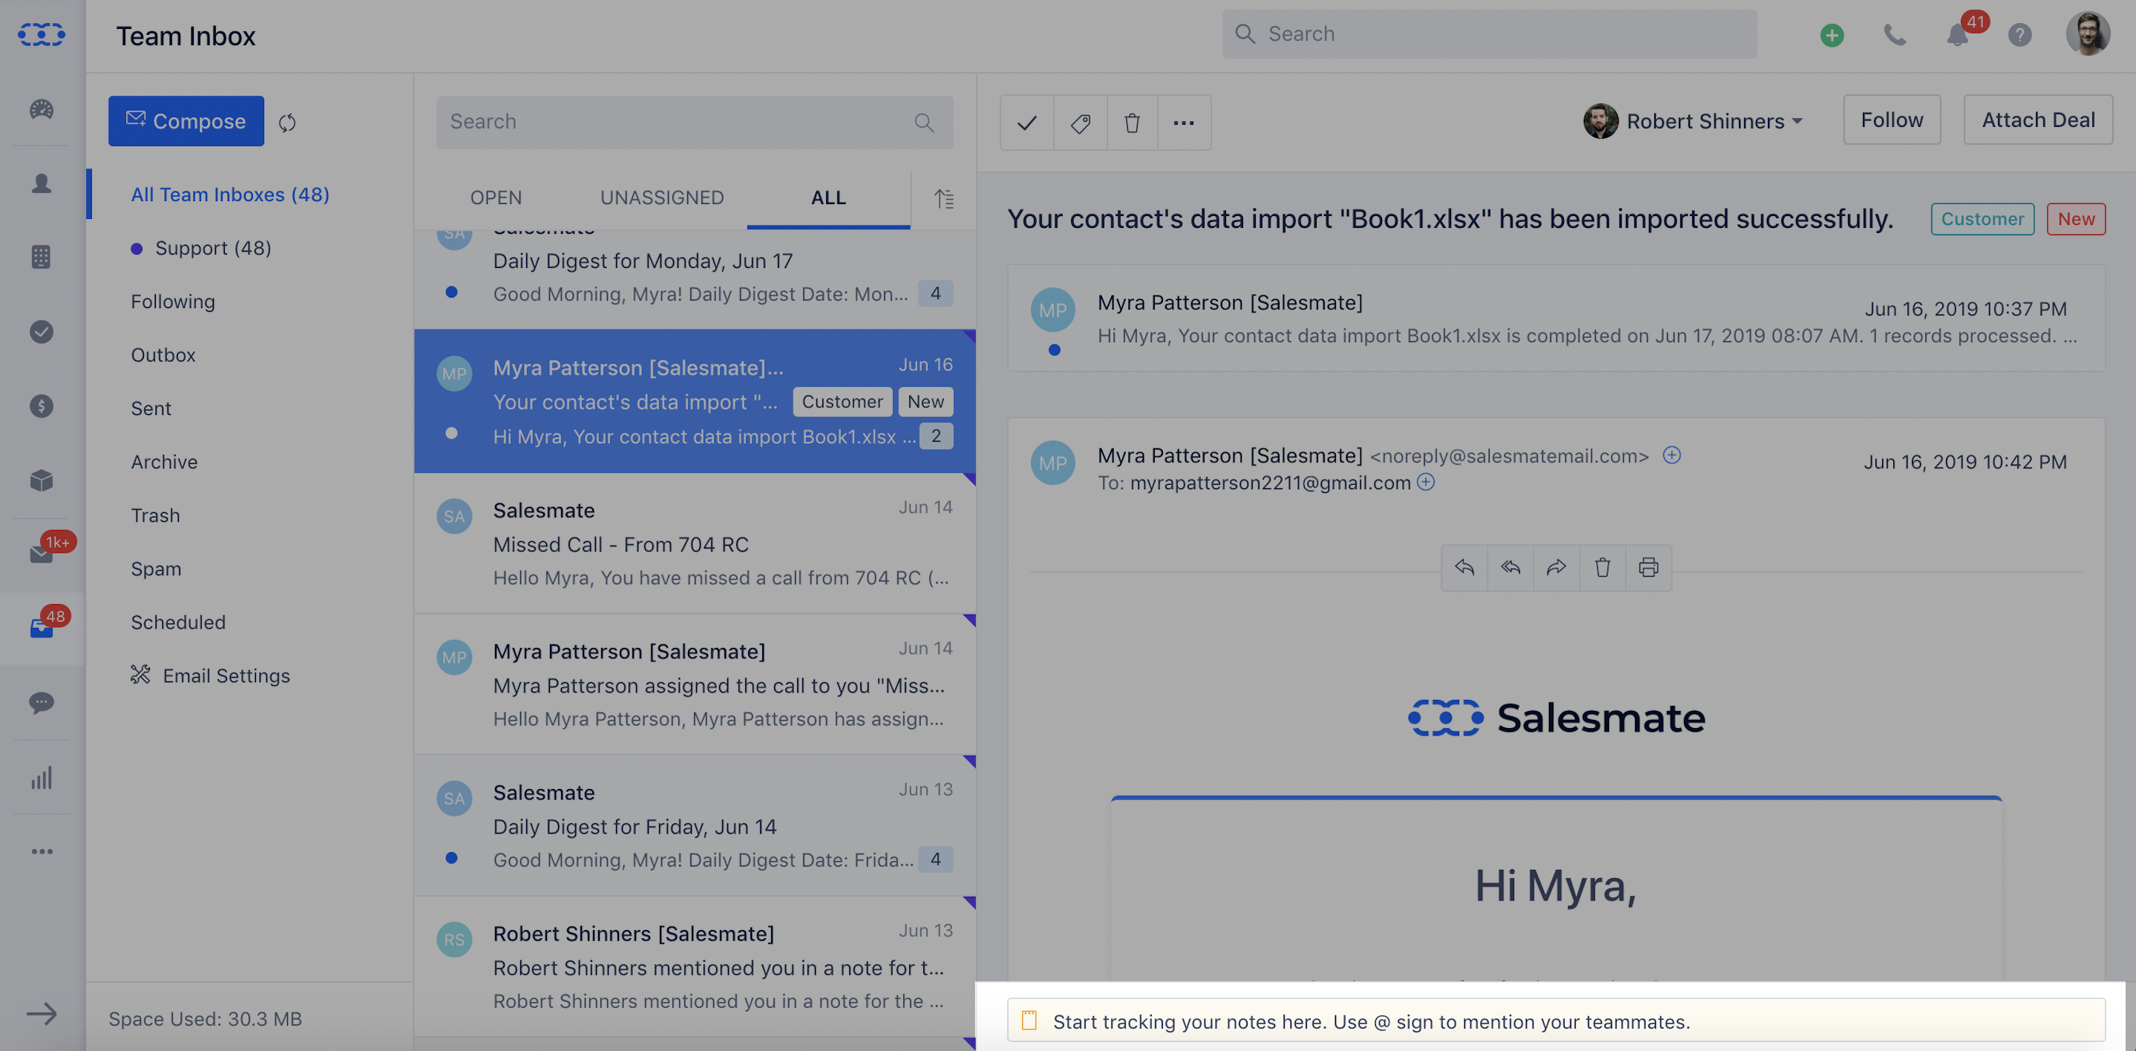Click the inbox list Search field
Screen dimensions: 2136x1051
694,122
